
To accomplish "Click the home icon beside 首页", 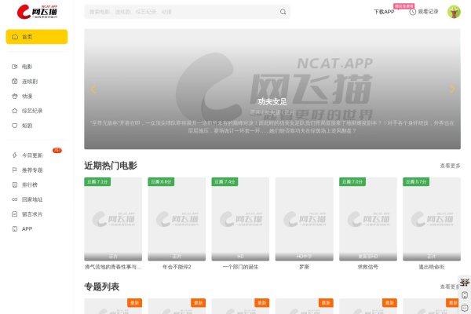I will point(15,37).
